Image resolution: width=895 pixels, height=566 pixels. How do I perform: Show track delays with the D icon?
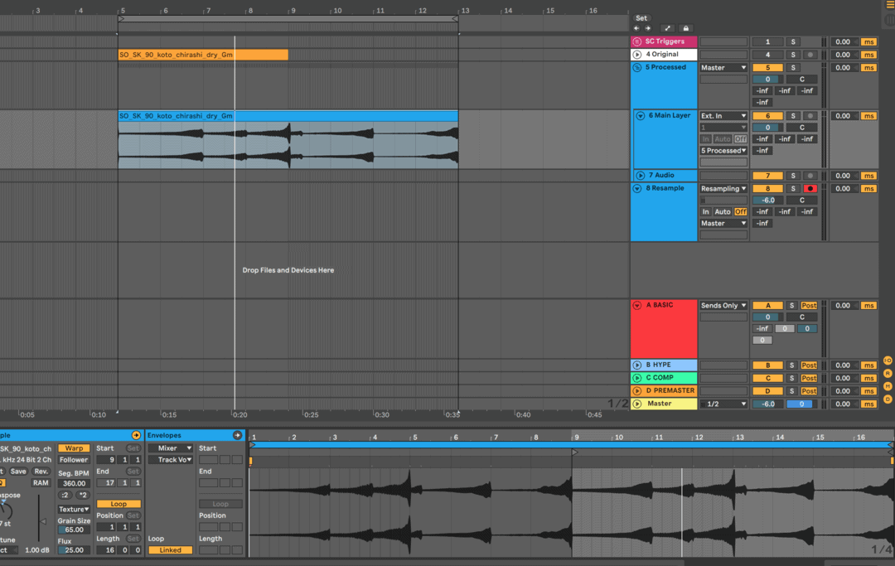tap(888, 399)
